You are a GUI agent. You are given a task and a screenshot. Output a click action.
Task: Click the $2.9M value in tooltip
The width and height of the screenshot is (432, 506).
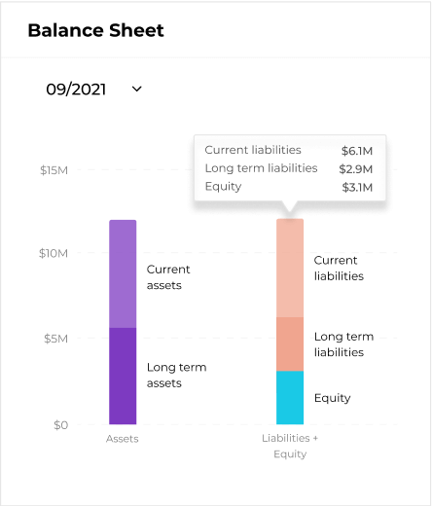tap(356, 169)
